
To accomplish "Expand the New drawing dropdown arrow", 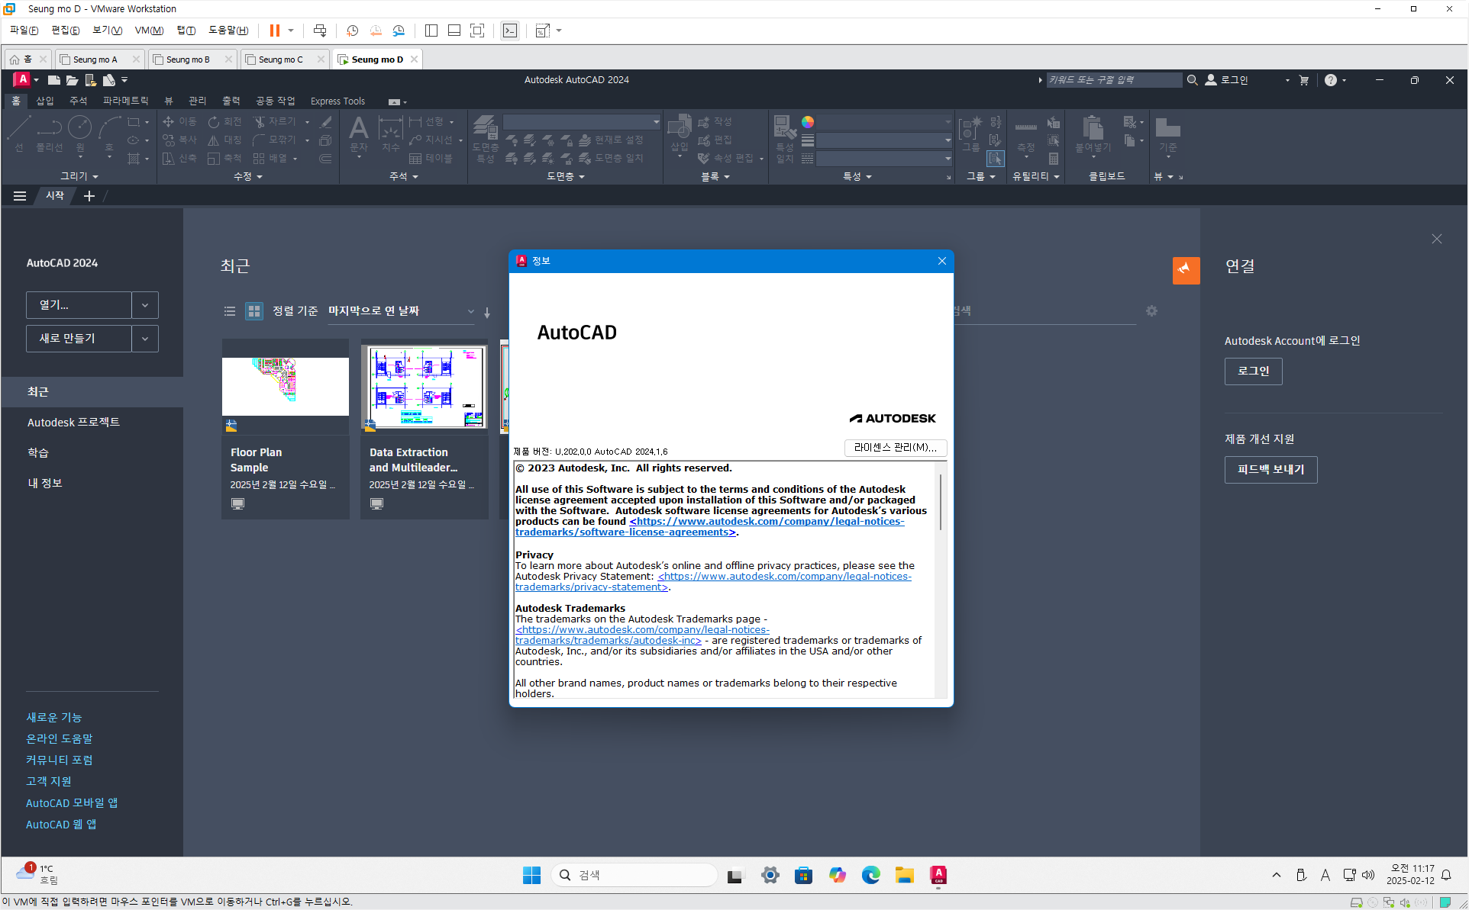I will click(145, 339).
